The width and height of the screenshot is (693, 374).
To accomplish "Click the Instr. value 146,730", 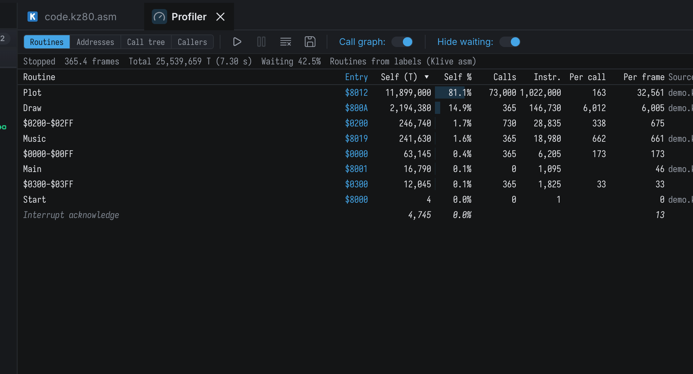I will point(545,108).
